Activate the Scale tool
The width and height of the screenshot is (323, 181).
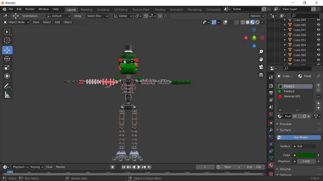coord(7,68)
